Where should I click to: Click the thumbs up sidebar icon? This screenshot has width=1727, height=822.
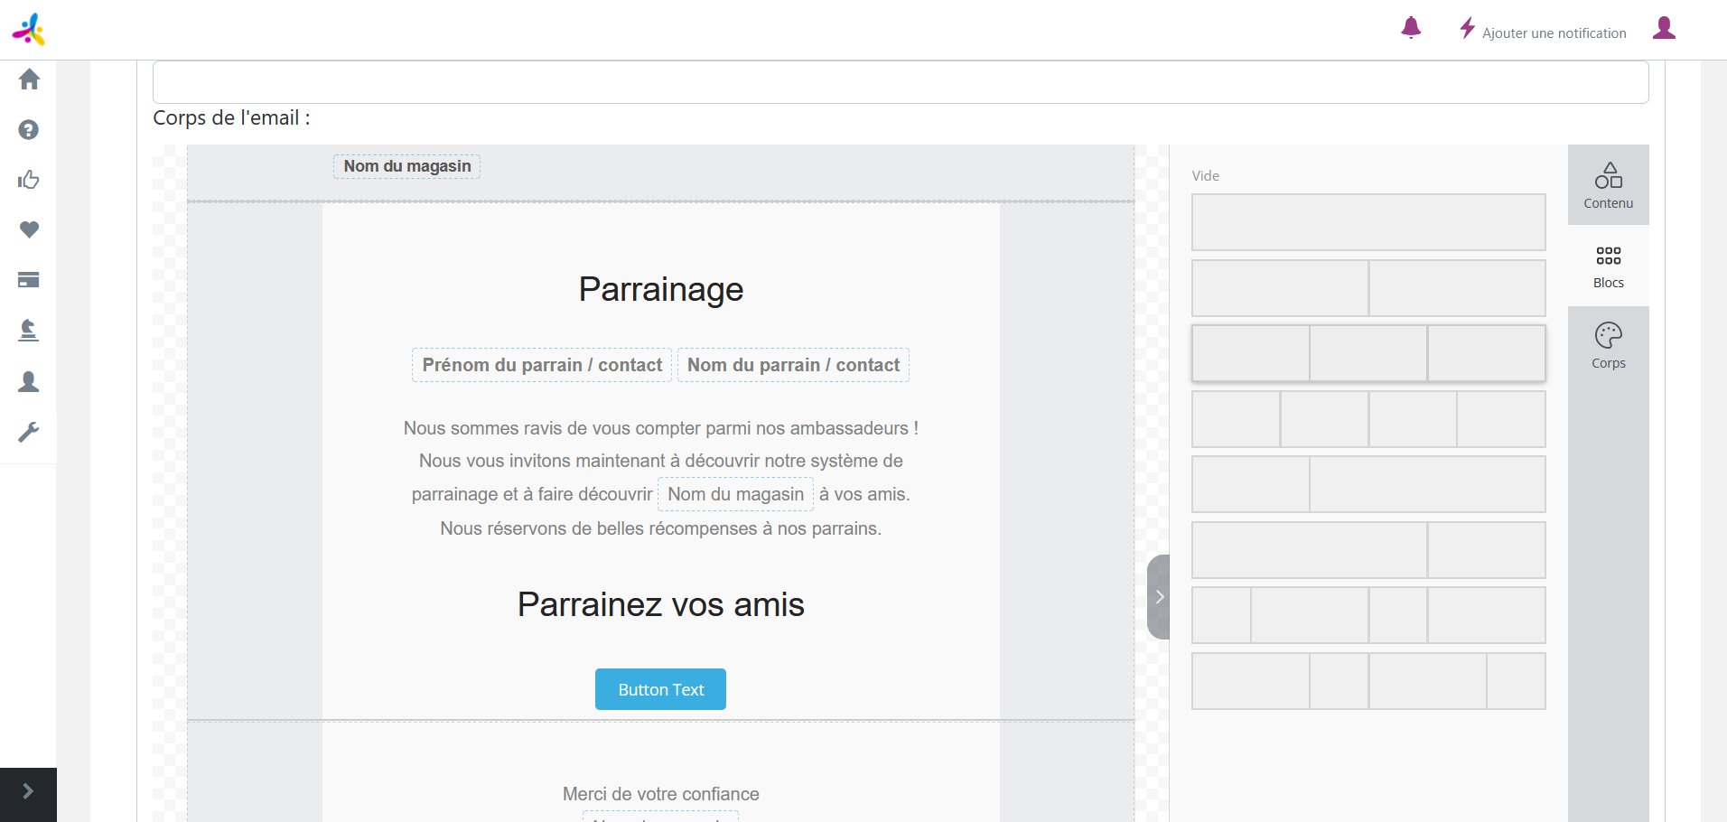(29, 180)
